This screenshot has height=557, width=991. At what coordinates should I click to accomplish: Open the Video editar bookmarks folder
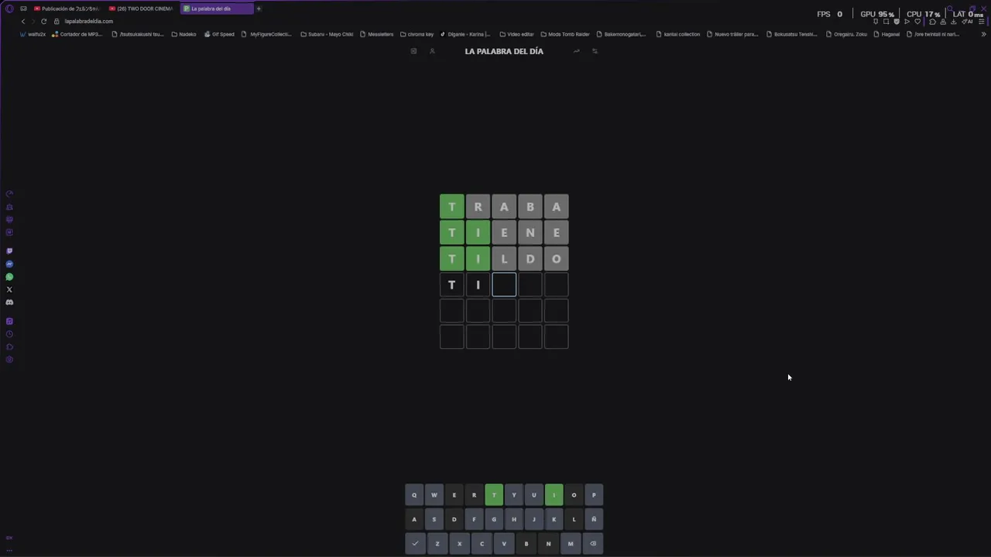(516, 34)
